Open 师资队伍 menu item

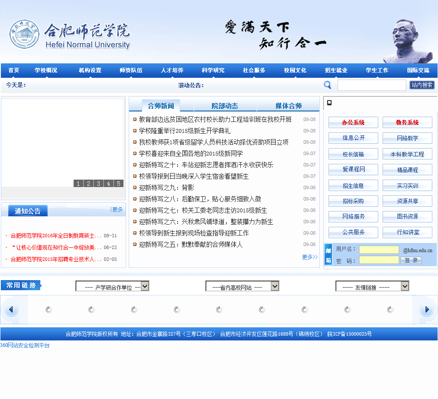coord(131,70)
